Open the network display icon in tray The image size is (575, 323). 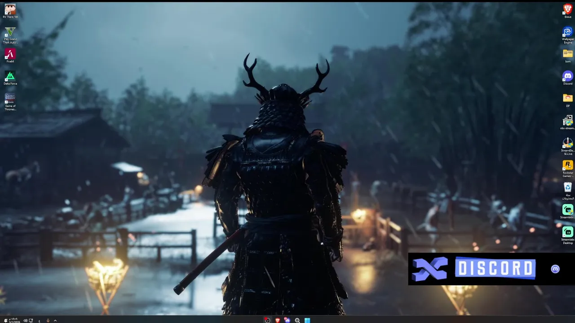(x=31, y=321)
